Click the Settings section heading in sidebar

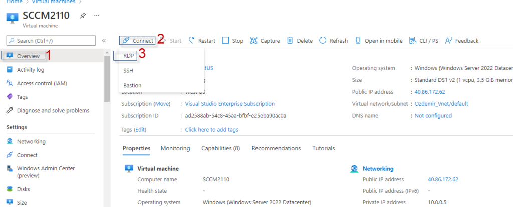pos(17,127)
